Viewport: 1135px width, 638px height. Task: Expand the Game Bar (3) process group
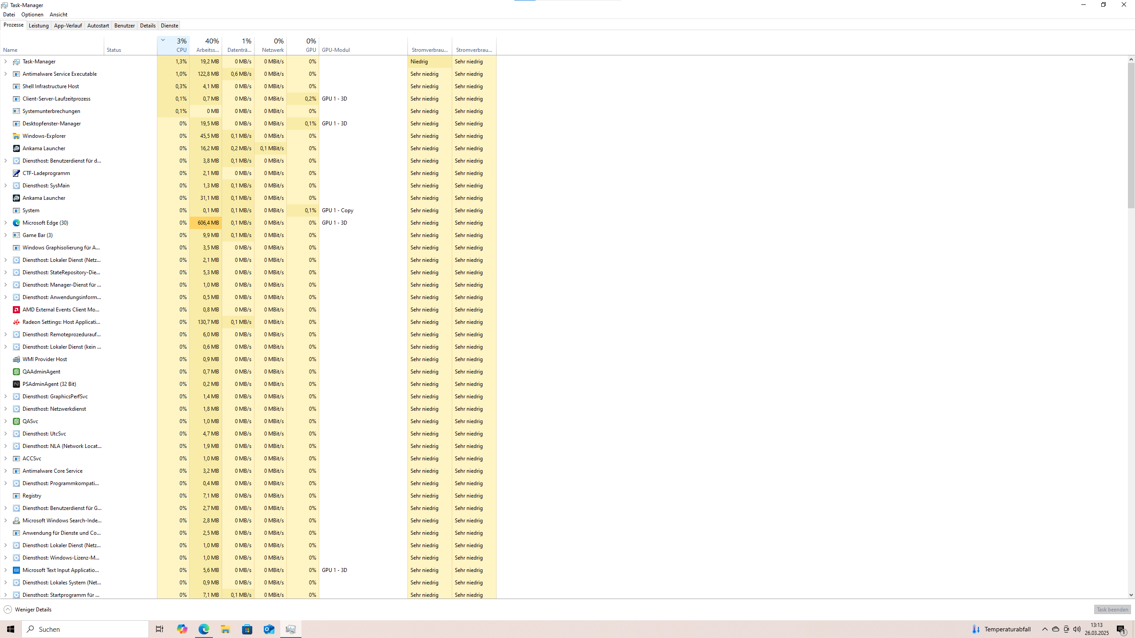5,235
